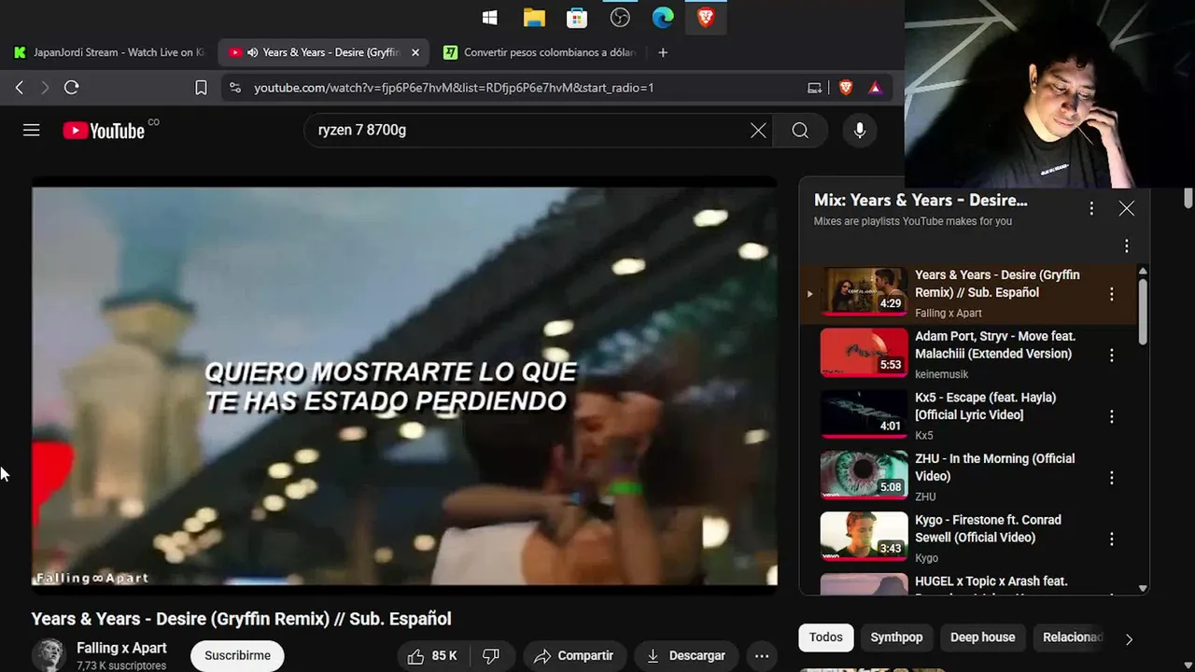Viewport: 1195px width, 672px height.
Task: Select the Relacionados filter chip
Action: pos(1072,637)
